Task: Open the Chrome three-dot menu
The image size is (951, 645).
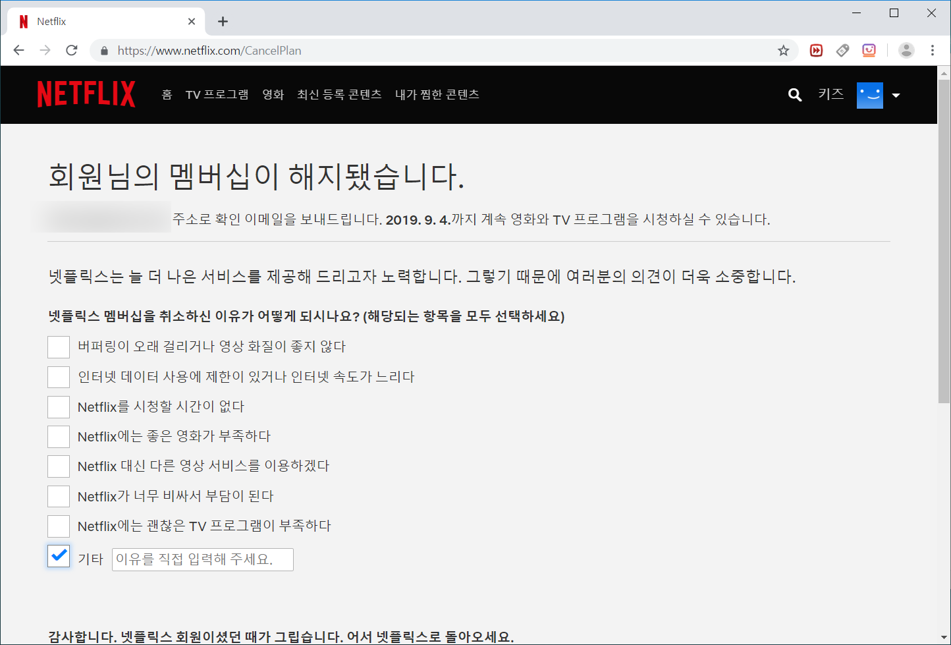Action: [932, 50]
